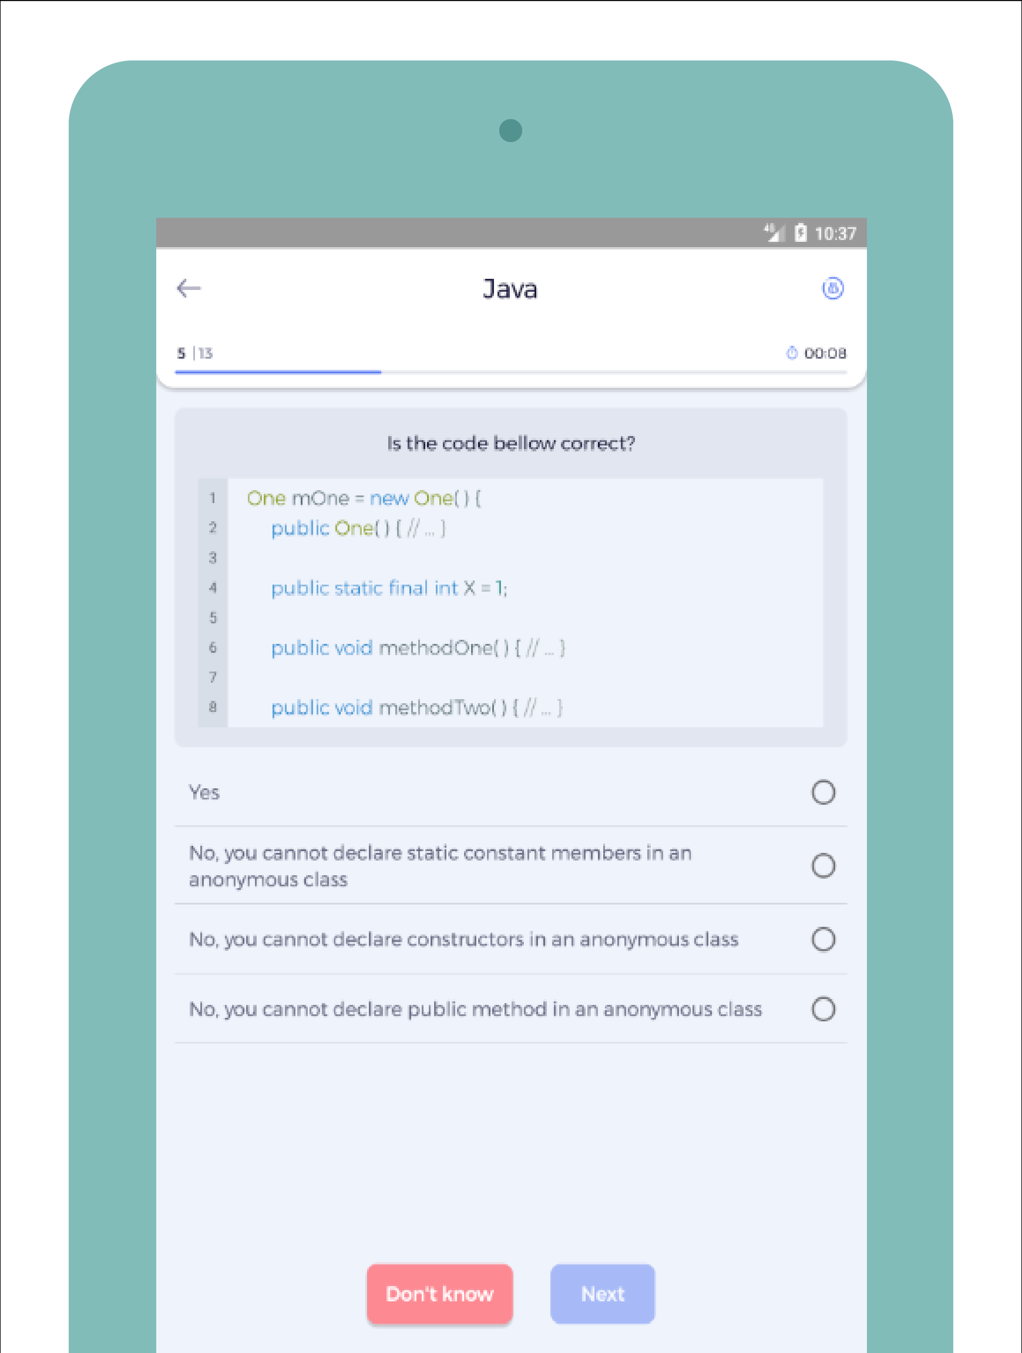Viewport: 1022px width, 1353px height.
Task: Click the "Next" button
Action: (x=602, y=1294)
